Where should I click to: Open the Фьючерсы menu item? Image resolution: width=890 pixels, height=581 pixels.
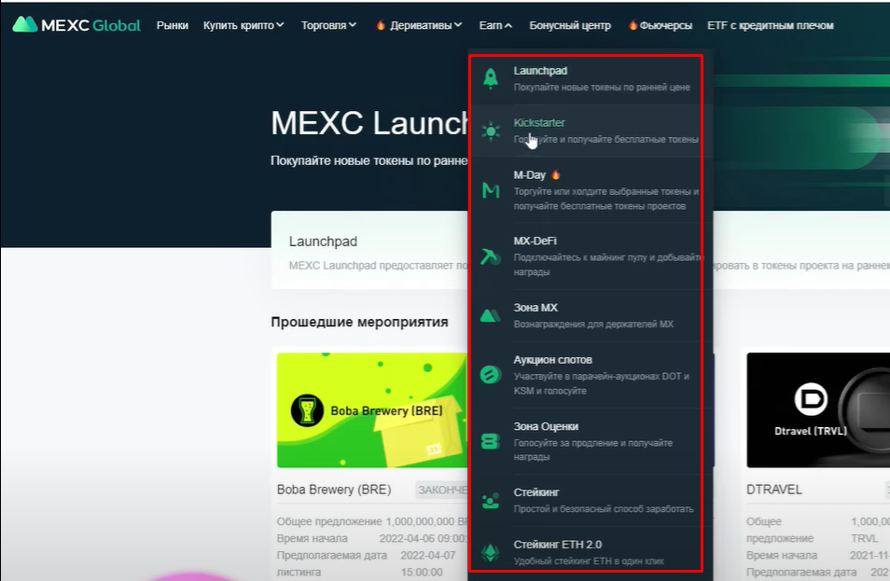[665, 25]
